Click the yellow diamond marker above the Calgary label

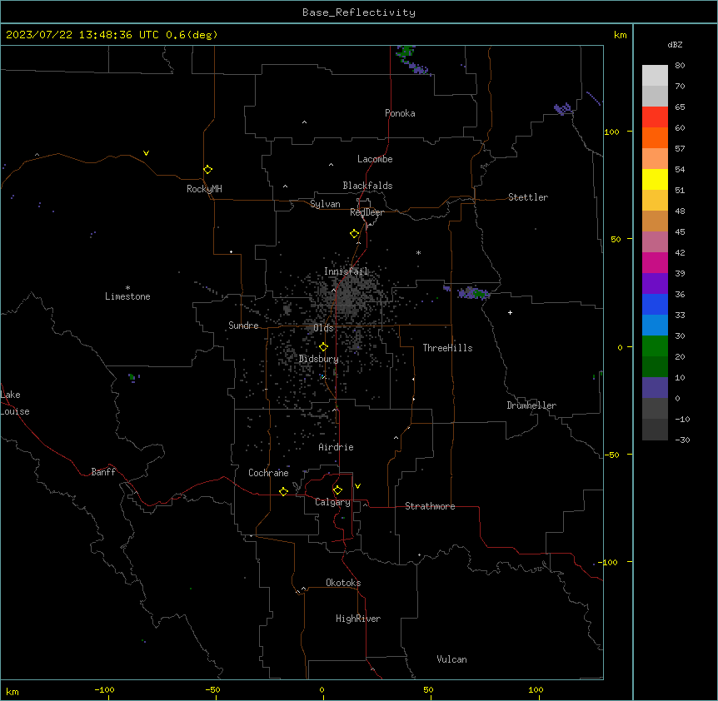point(337,490)
